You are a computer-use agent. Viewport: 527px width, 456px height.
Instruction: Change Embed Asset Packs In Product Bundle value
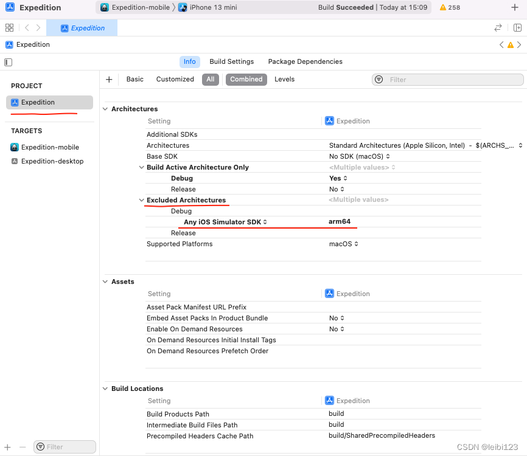(337, 319)
